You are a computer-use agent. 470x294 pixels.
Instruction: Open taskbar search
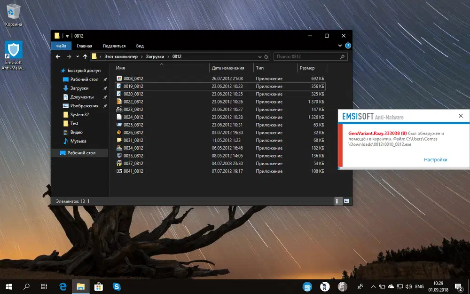coord(26,287)
